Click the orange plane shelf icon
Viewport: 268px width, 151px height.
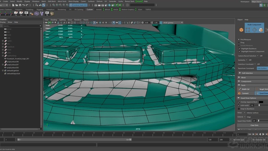pos(31,14)
